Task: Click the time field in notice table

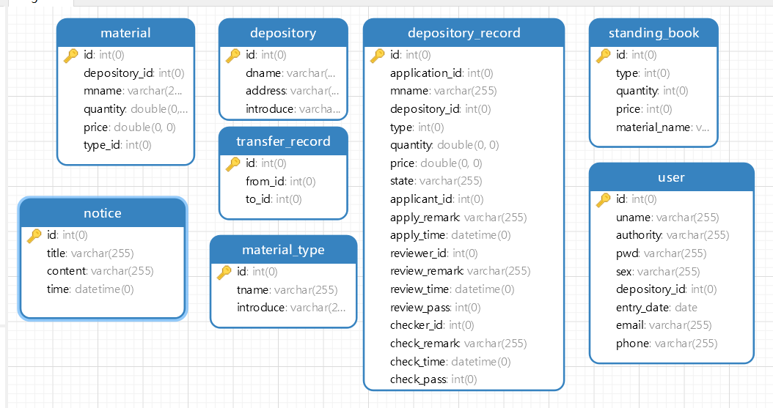Action: pos(90,289)
